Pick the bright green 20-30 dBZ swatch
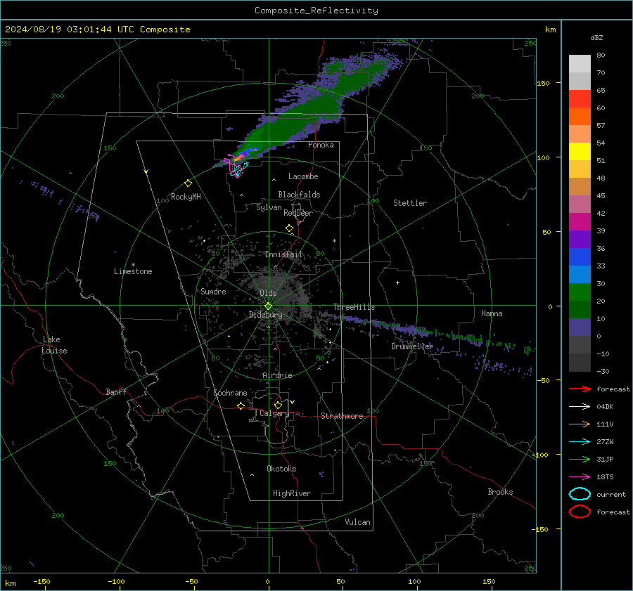 tap(580, 292)
